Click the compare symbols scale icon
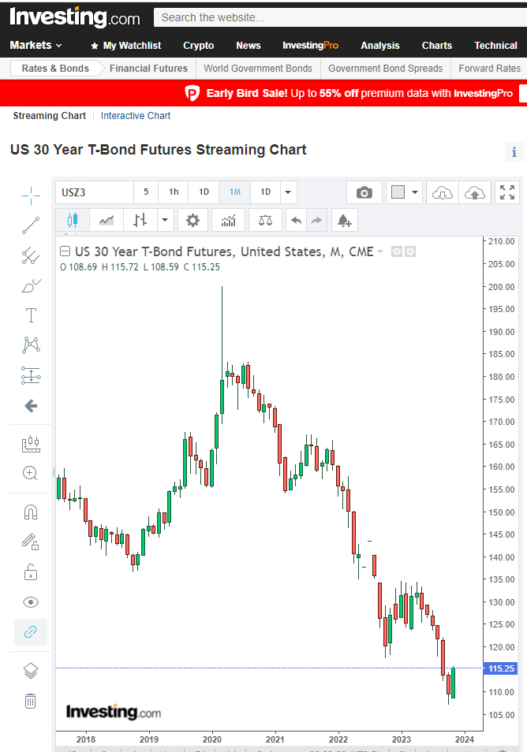 [x=265, y=221]
